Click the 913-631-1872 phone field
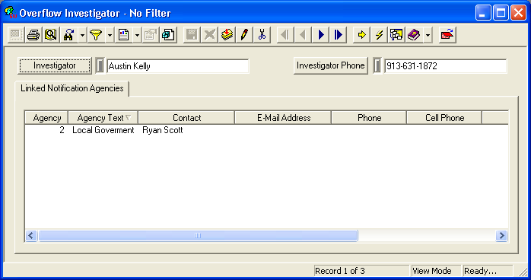 446,66
